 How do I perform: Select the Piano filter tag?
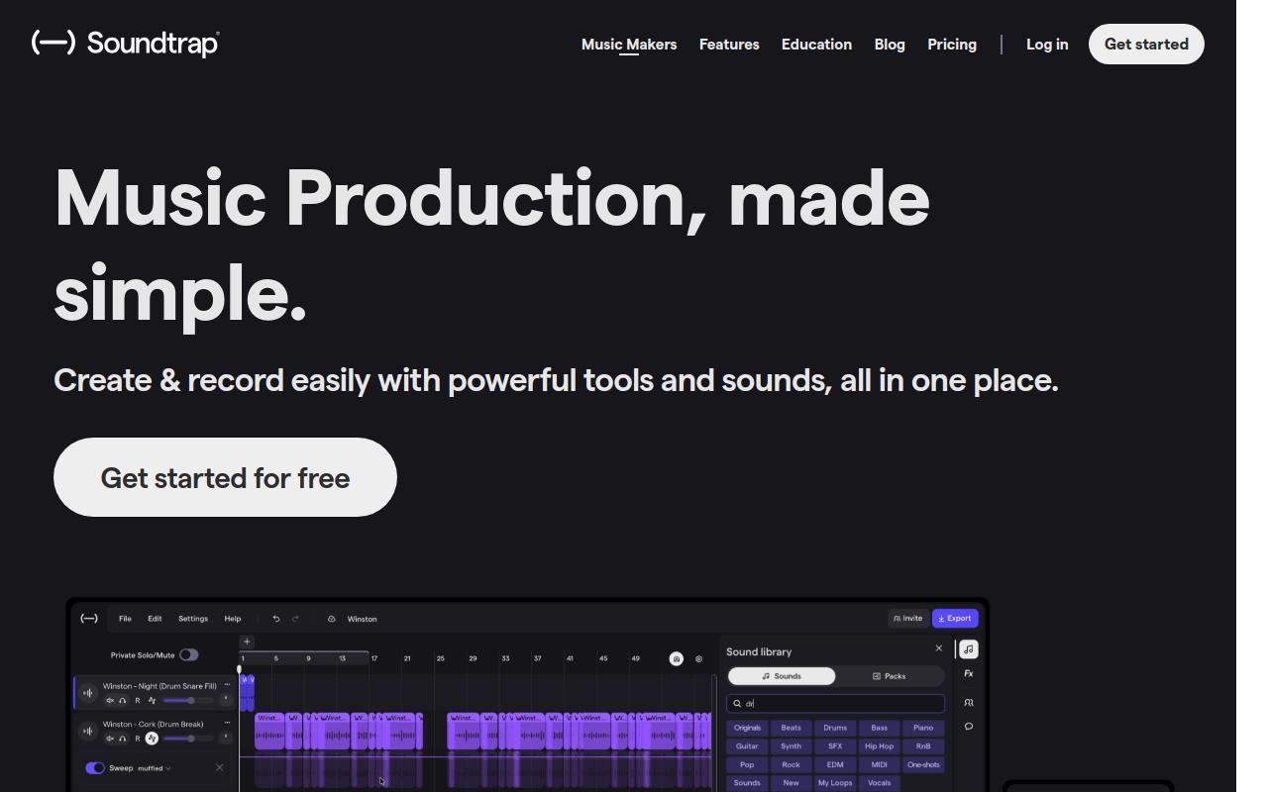click(x=923, y=728)
